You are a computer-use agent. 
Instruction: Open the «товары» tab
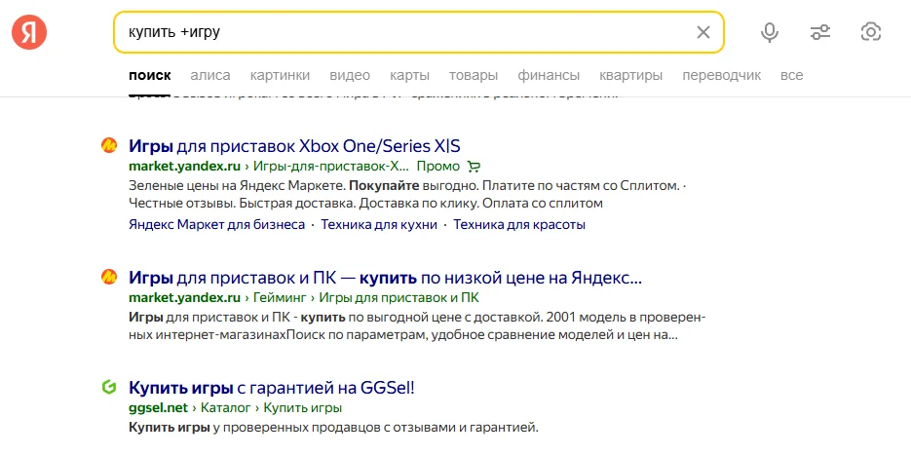coord(474,75)
